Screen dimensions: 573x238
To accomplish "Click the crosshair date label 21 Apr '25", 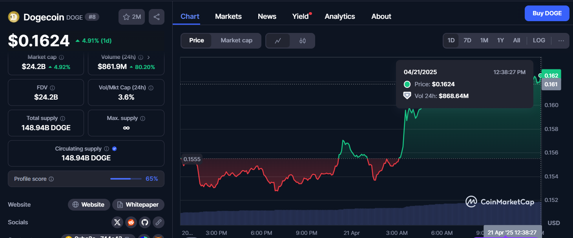I will point(512,233).
